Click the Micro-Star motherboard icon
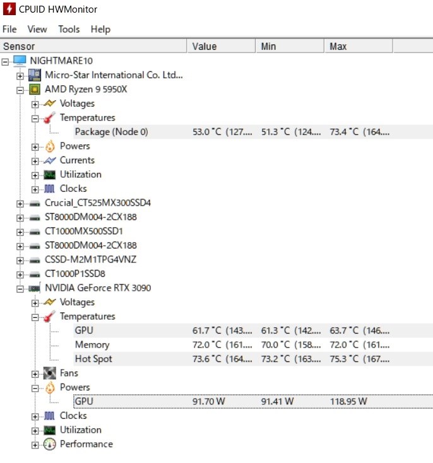 35,75
